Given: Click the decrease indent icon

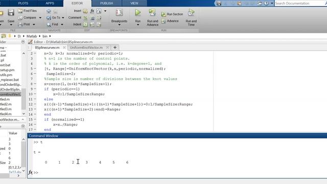Looking at the screenshot, I should pyautogui.click(x=99, y=25).
